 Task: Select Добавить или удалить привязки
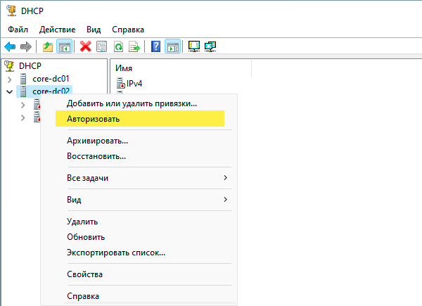tap(132, 103)
